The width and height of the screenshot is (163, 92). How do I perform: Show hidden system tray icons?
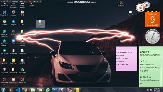tap(145, 90)
